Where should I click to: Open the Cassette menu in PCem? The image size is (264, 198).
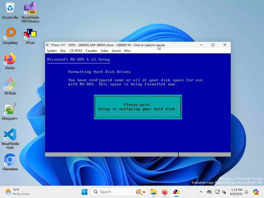[x=91, y=51]
